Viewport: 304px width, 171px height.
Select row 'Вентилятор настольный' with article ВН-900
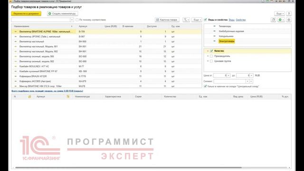click(106, 41)
